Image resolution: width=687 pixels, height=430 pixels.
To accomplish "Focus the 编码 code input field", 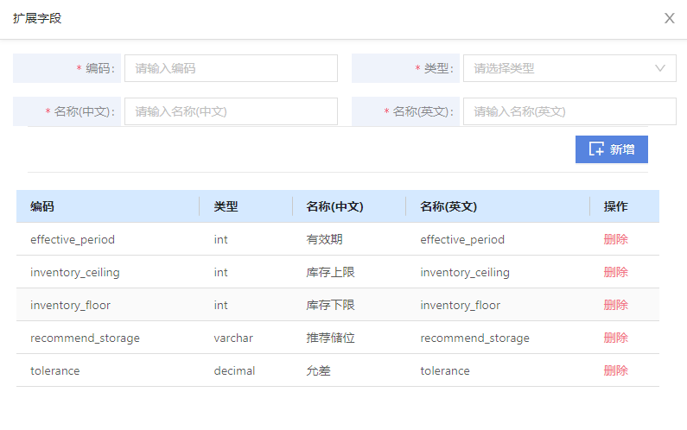I will tap(231, 68).
